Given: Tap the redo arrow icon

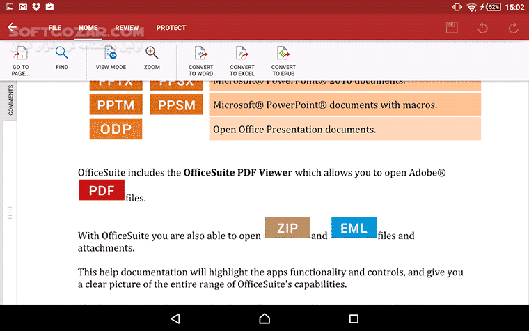Looking at the screenshot, I should coord(514,28).
